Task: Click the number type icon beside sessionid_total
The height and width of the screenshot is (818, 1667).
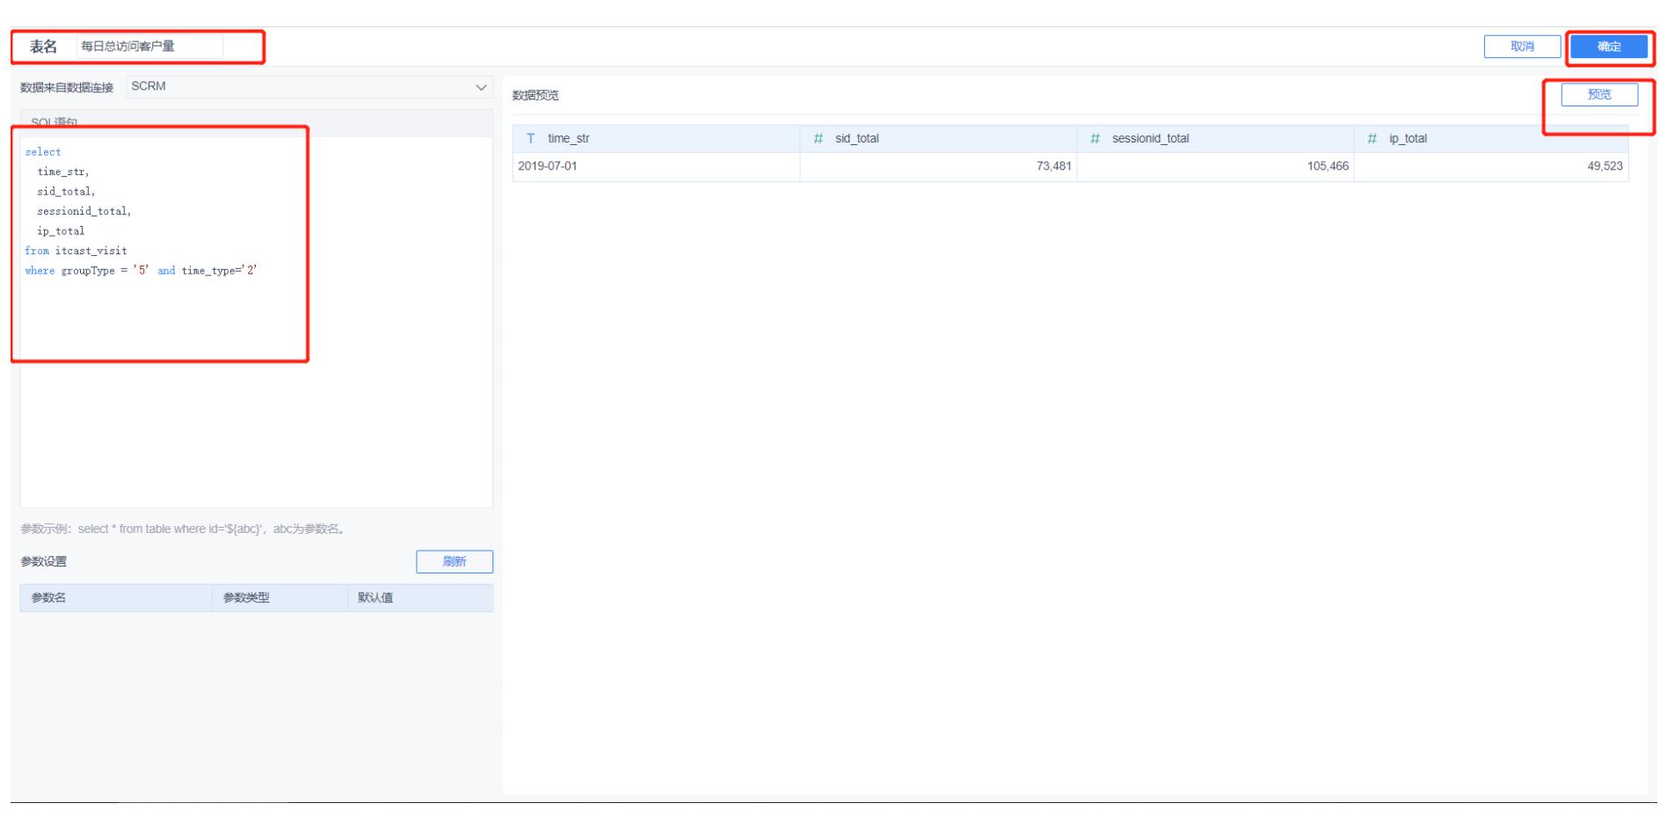Action: 1096,139
